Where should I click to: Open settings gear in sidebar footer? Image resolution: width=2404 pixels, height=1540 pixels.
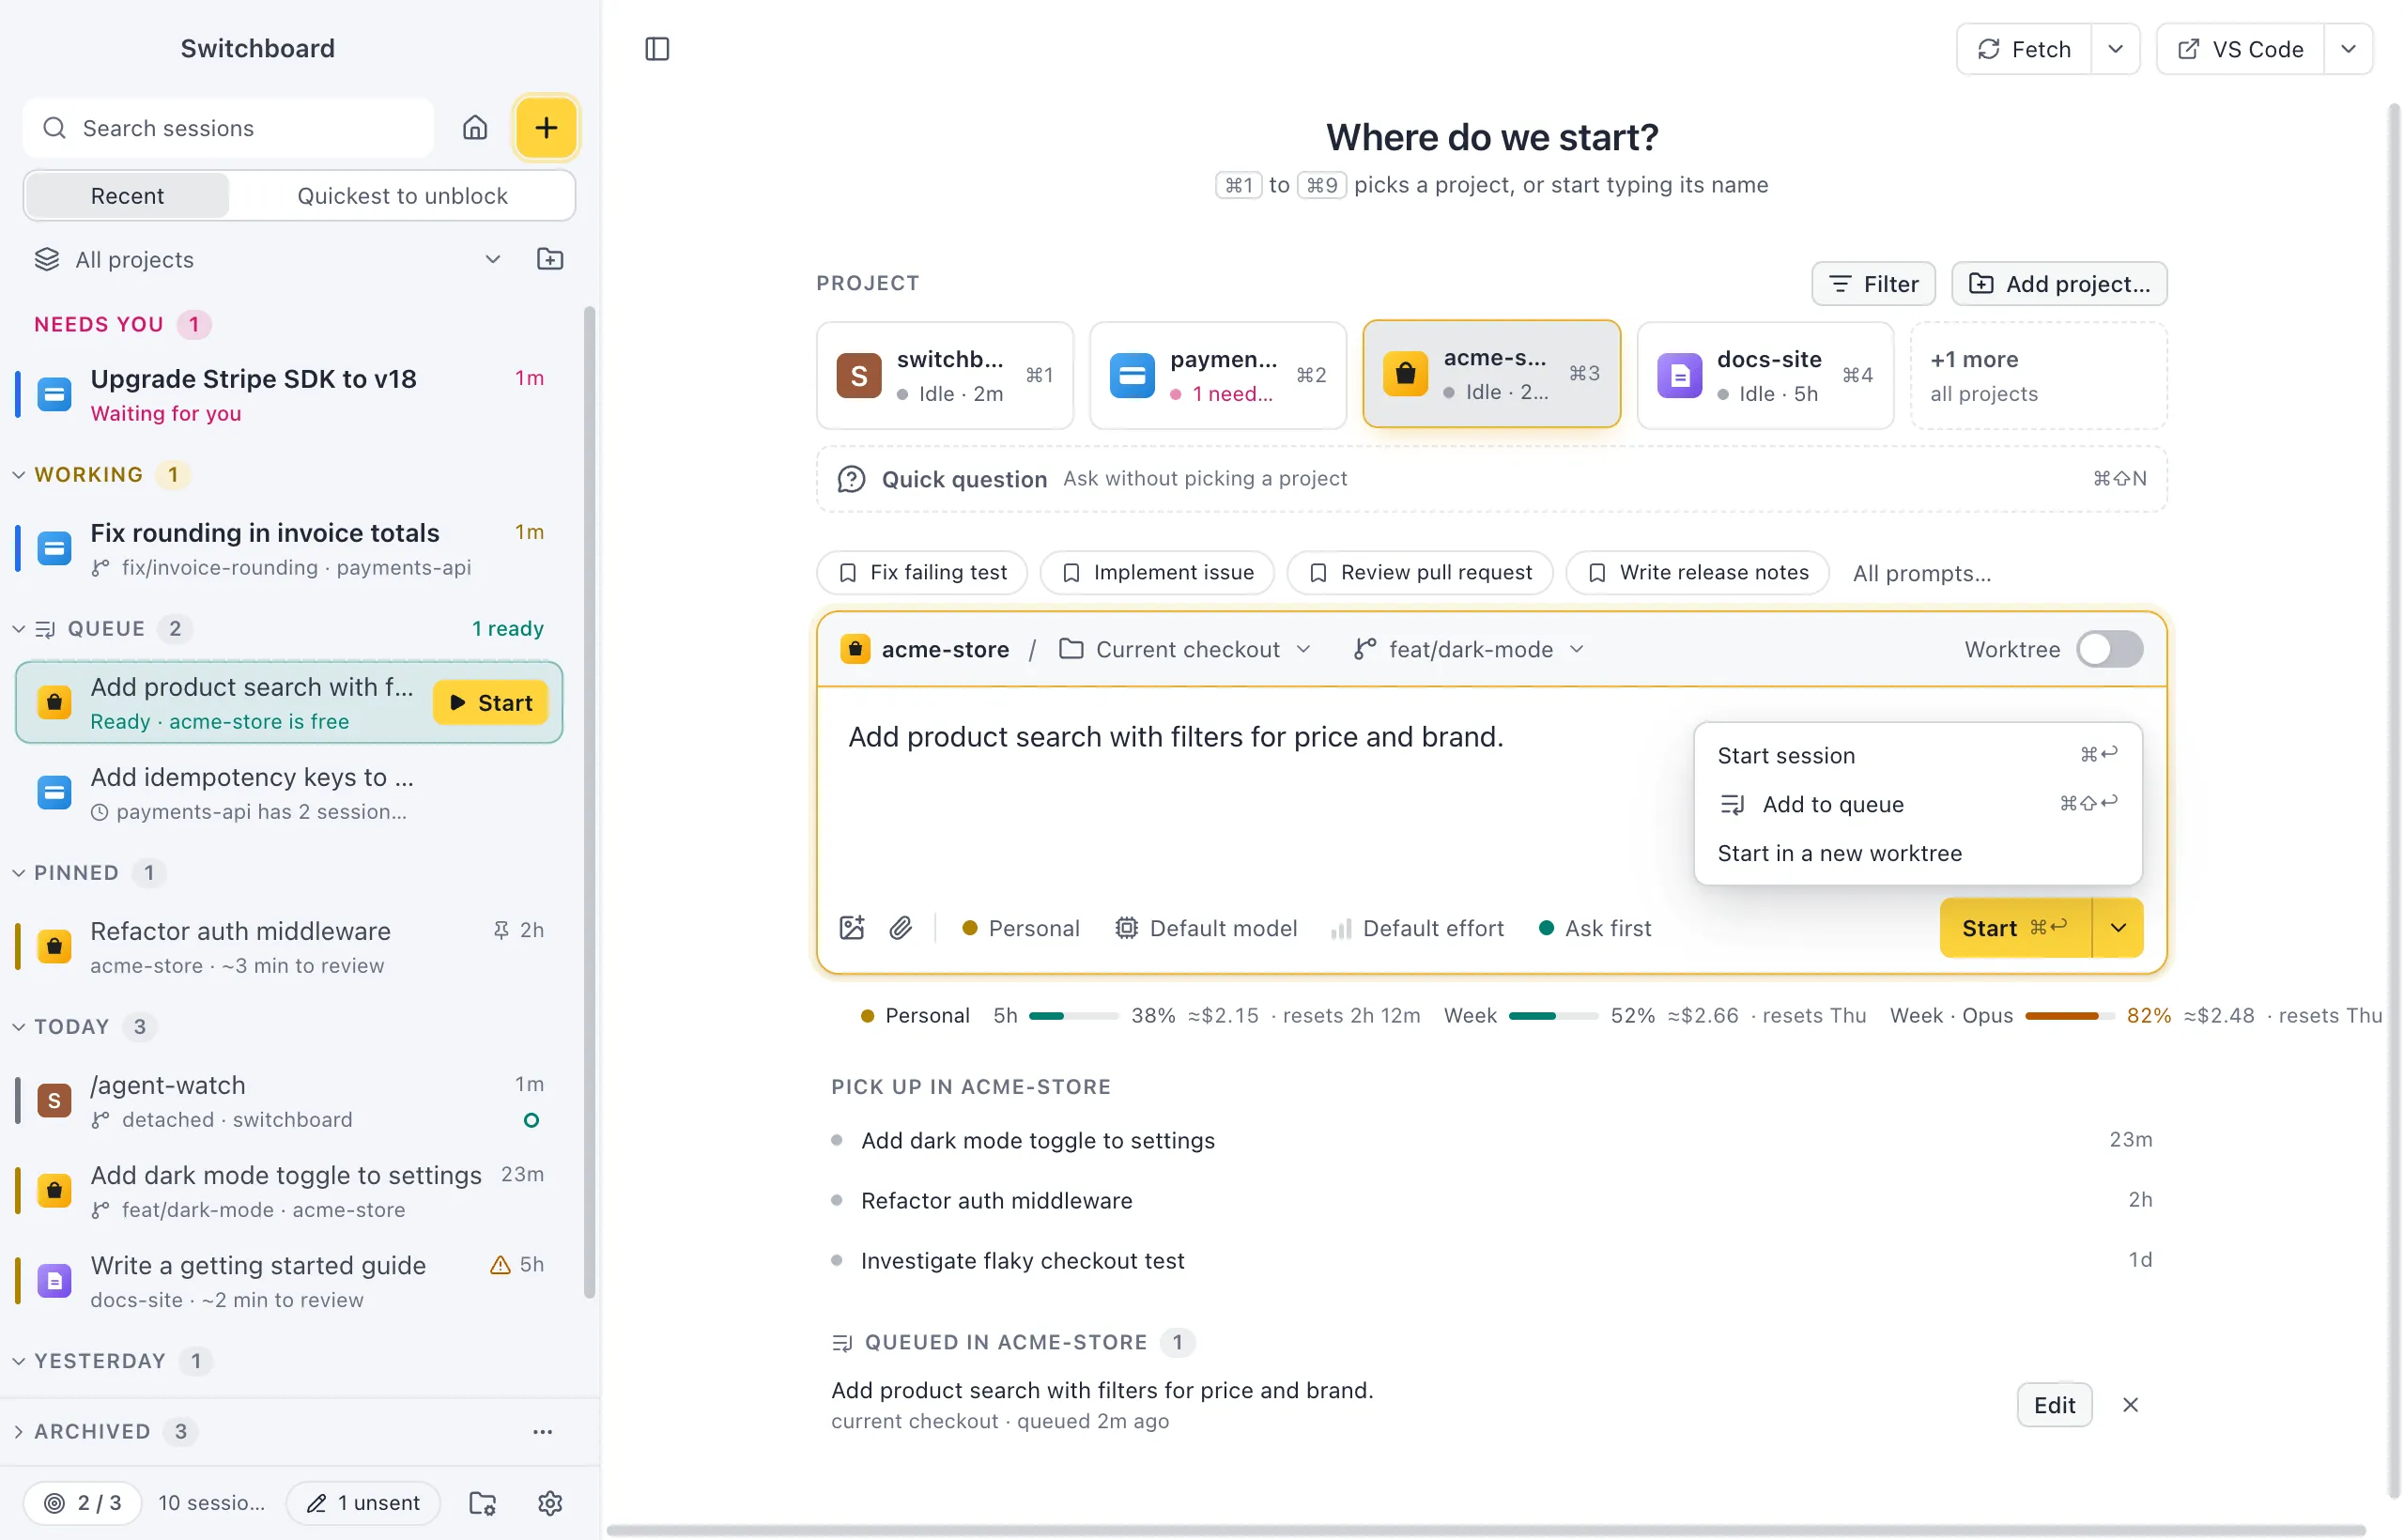[550, 1502]
